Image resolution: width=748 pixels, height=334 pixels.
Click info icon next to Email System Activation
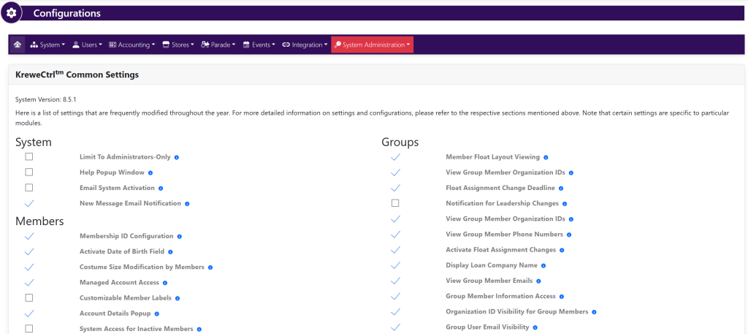[161, 188]
